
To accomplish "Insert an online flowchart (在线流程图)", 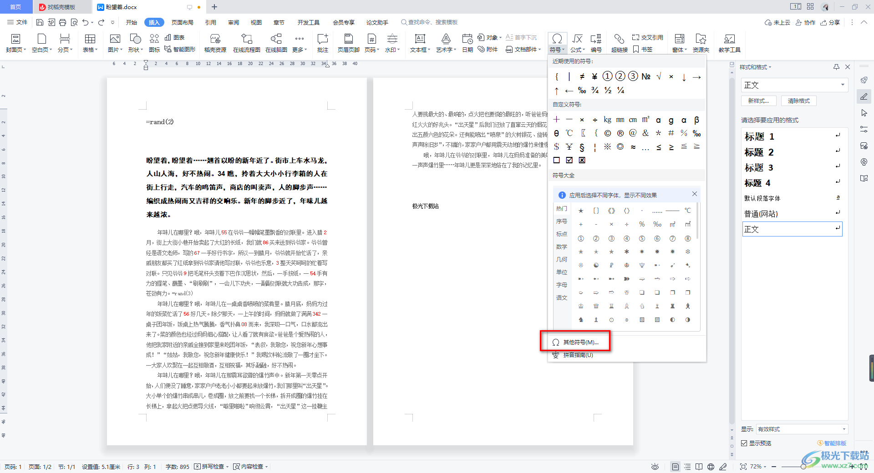I will click(x=246, y=43).
